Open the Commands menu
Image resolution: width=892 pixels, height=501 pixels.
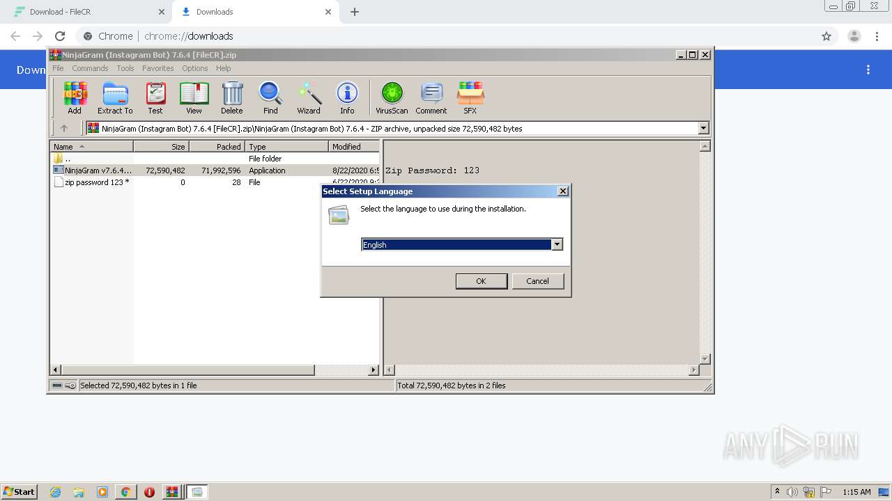90,68
